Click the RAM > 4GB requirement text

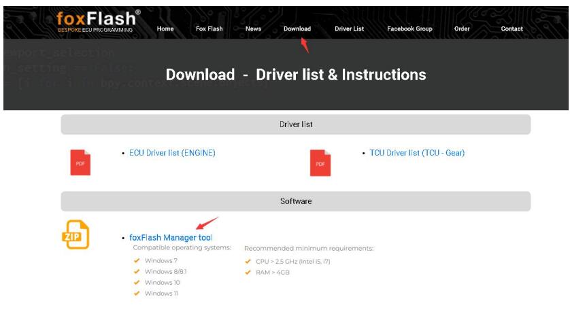click(x=273, y=273)
